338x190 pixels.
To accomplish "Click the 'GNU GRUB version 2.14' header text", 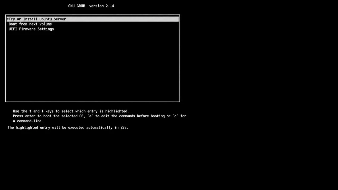I will point(91,6).
